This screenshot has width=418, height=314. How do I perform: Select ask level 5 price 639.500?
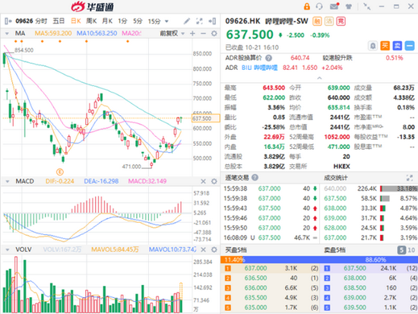pyautogui.click(x=355, y=308)
